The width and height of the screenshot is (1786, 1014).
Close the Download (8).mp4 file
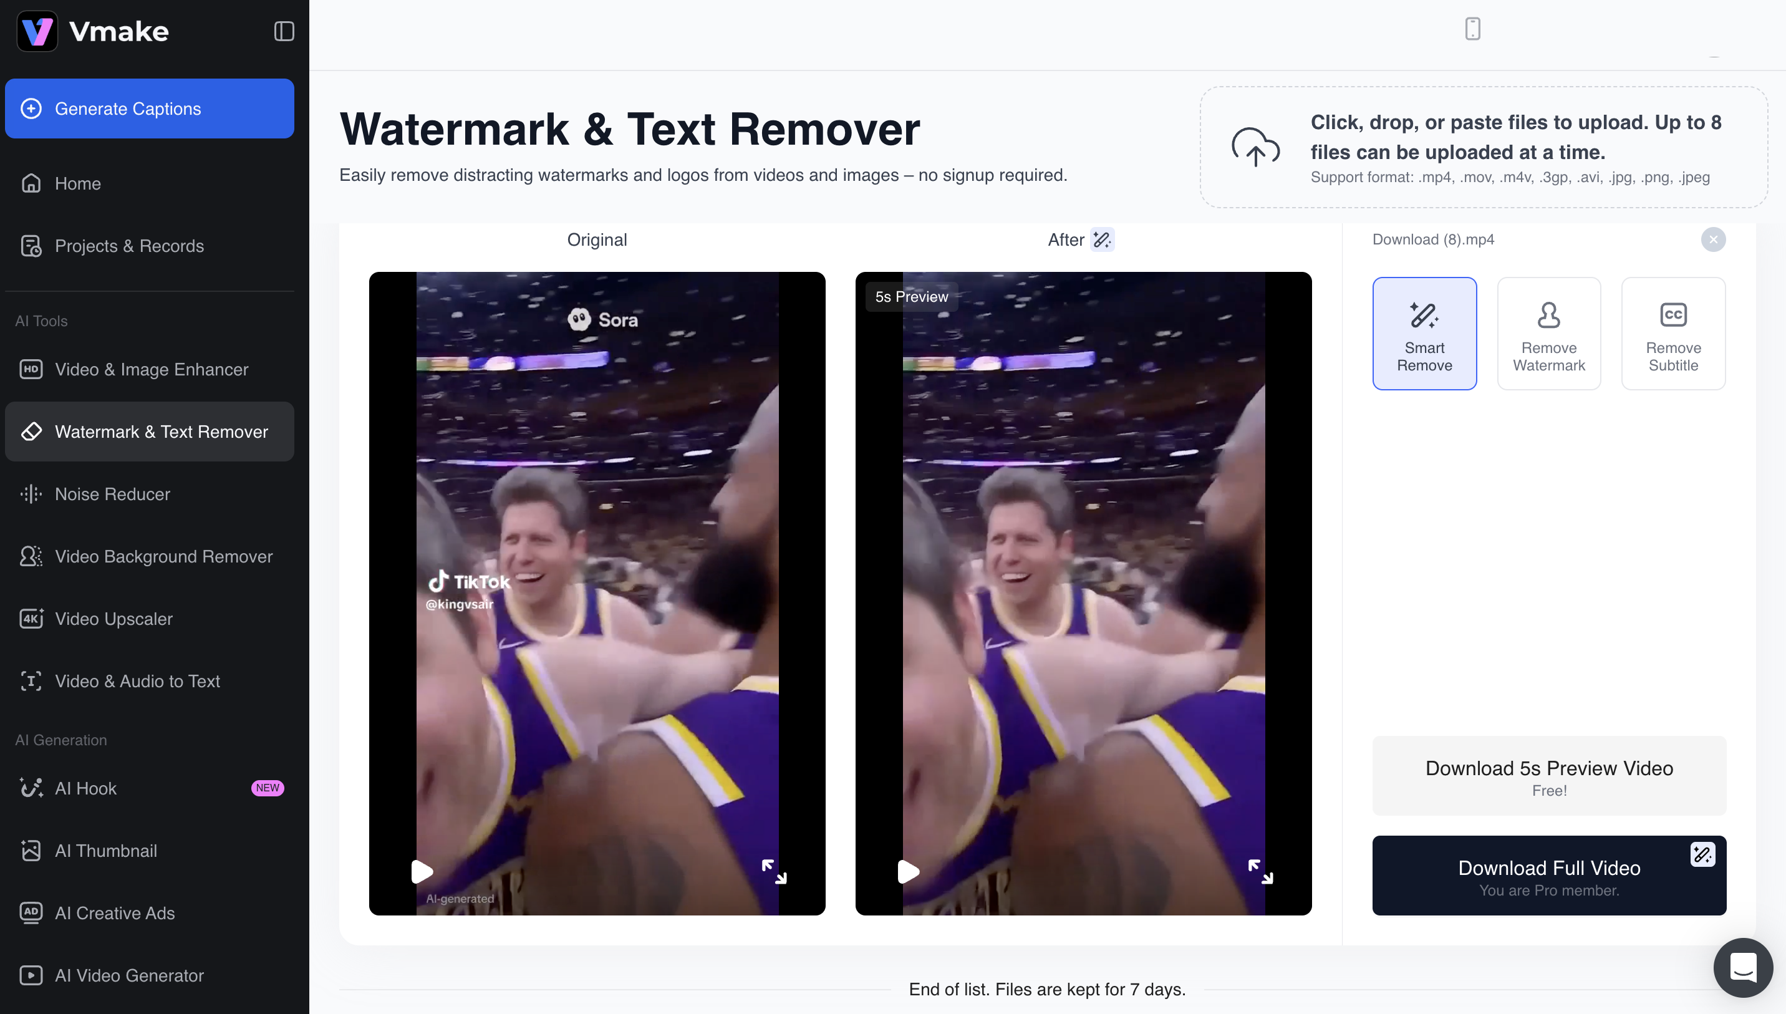coord(1713,239)
